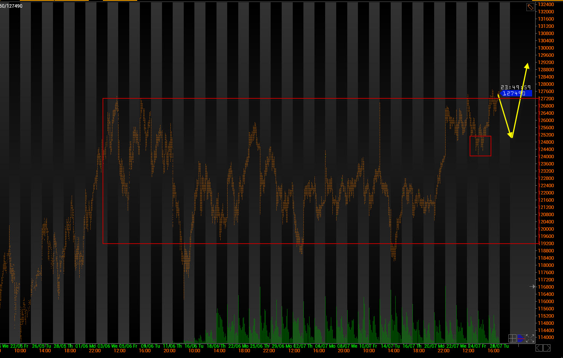Toggle the blue volume profile histogram icon
Screen dimensions: 563x358
pos(521,338)
